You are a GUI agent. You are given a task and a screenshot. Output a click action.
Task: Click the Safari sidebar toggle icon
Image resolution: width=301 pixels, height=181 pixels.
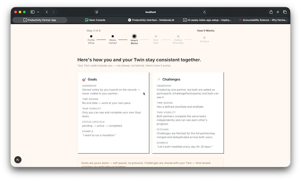tap(33, 12)
